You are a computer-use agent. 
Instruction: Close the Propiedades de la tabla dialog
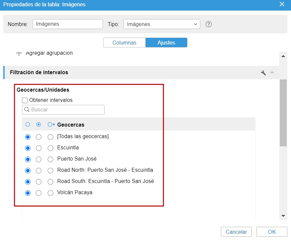[x=282, y=4]
